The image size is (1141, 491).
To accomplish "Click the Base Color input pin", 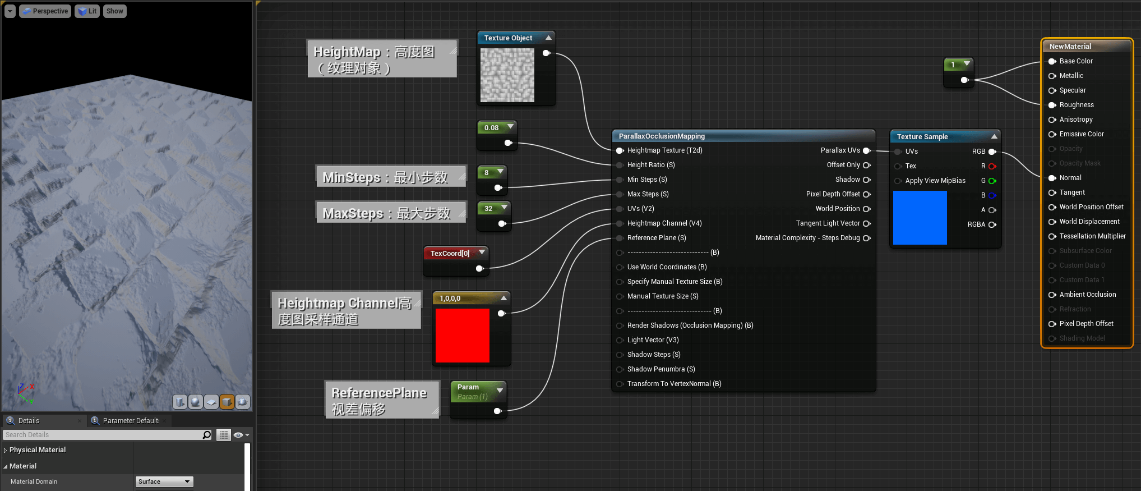I will pos(1052,61).
